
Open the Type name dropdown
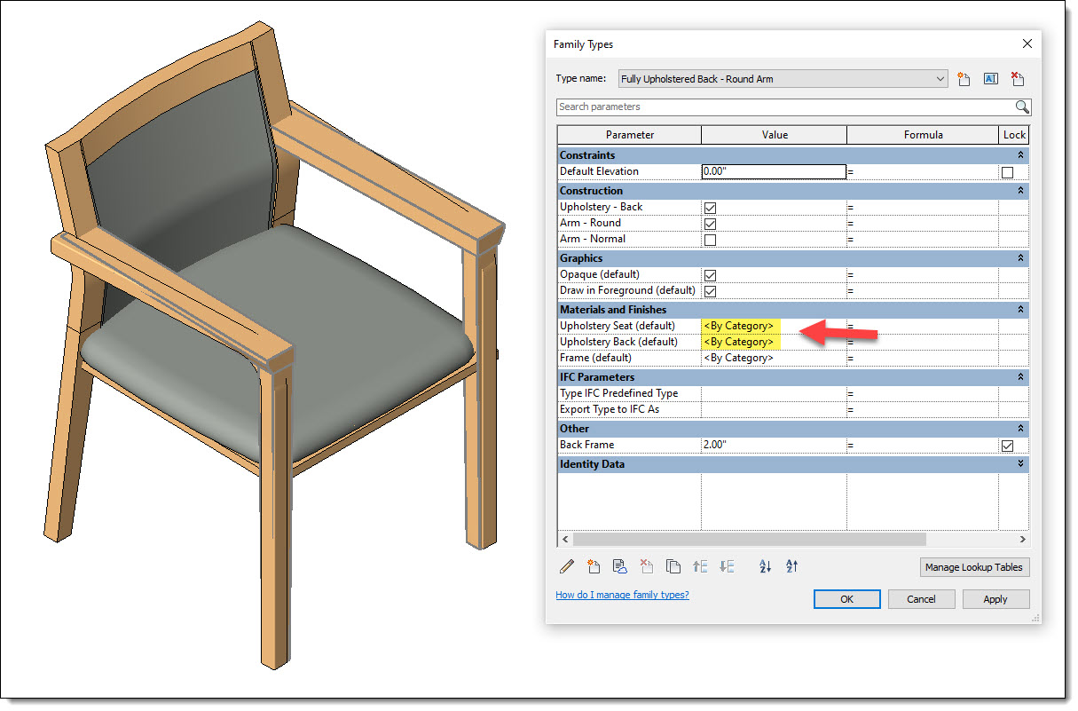[940, 78]
